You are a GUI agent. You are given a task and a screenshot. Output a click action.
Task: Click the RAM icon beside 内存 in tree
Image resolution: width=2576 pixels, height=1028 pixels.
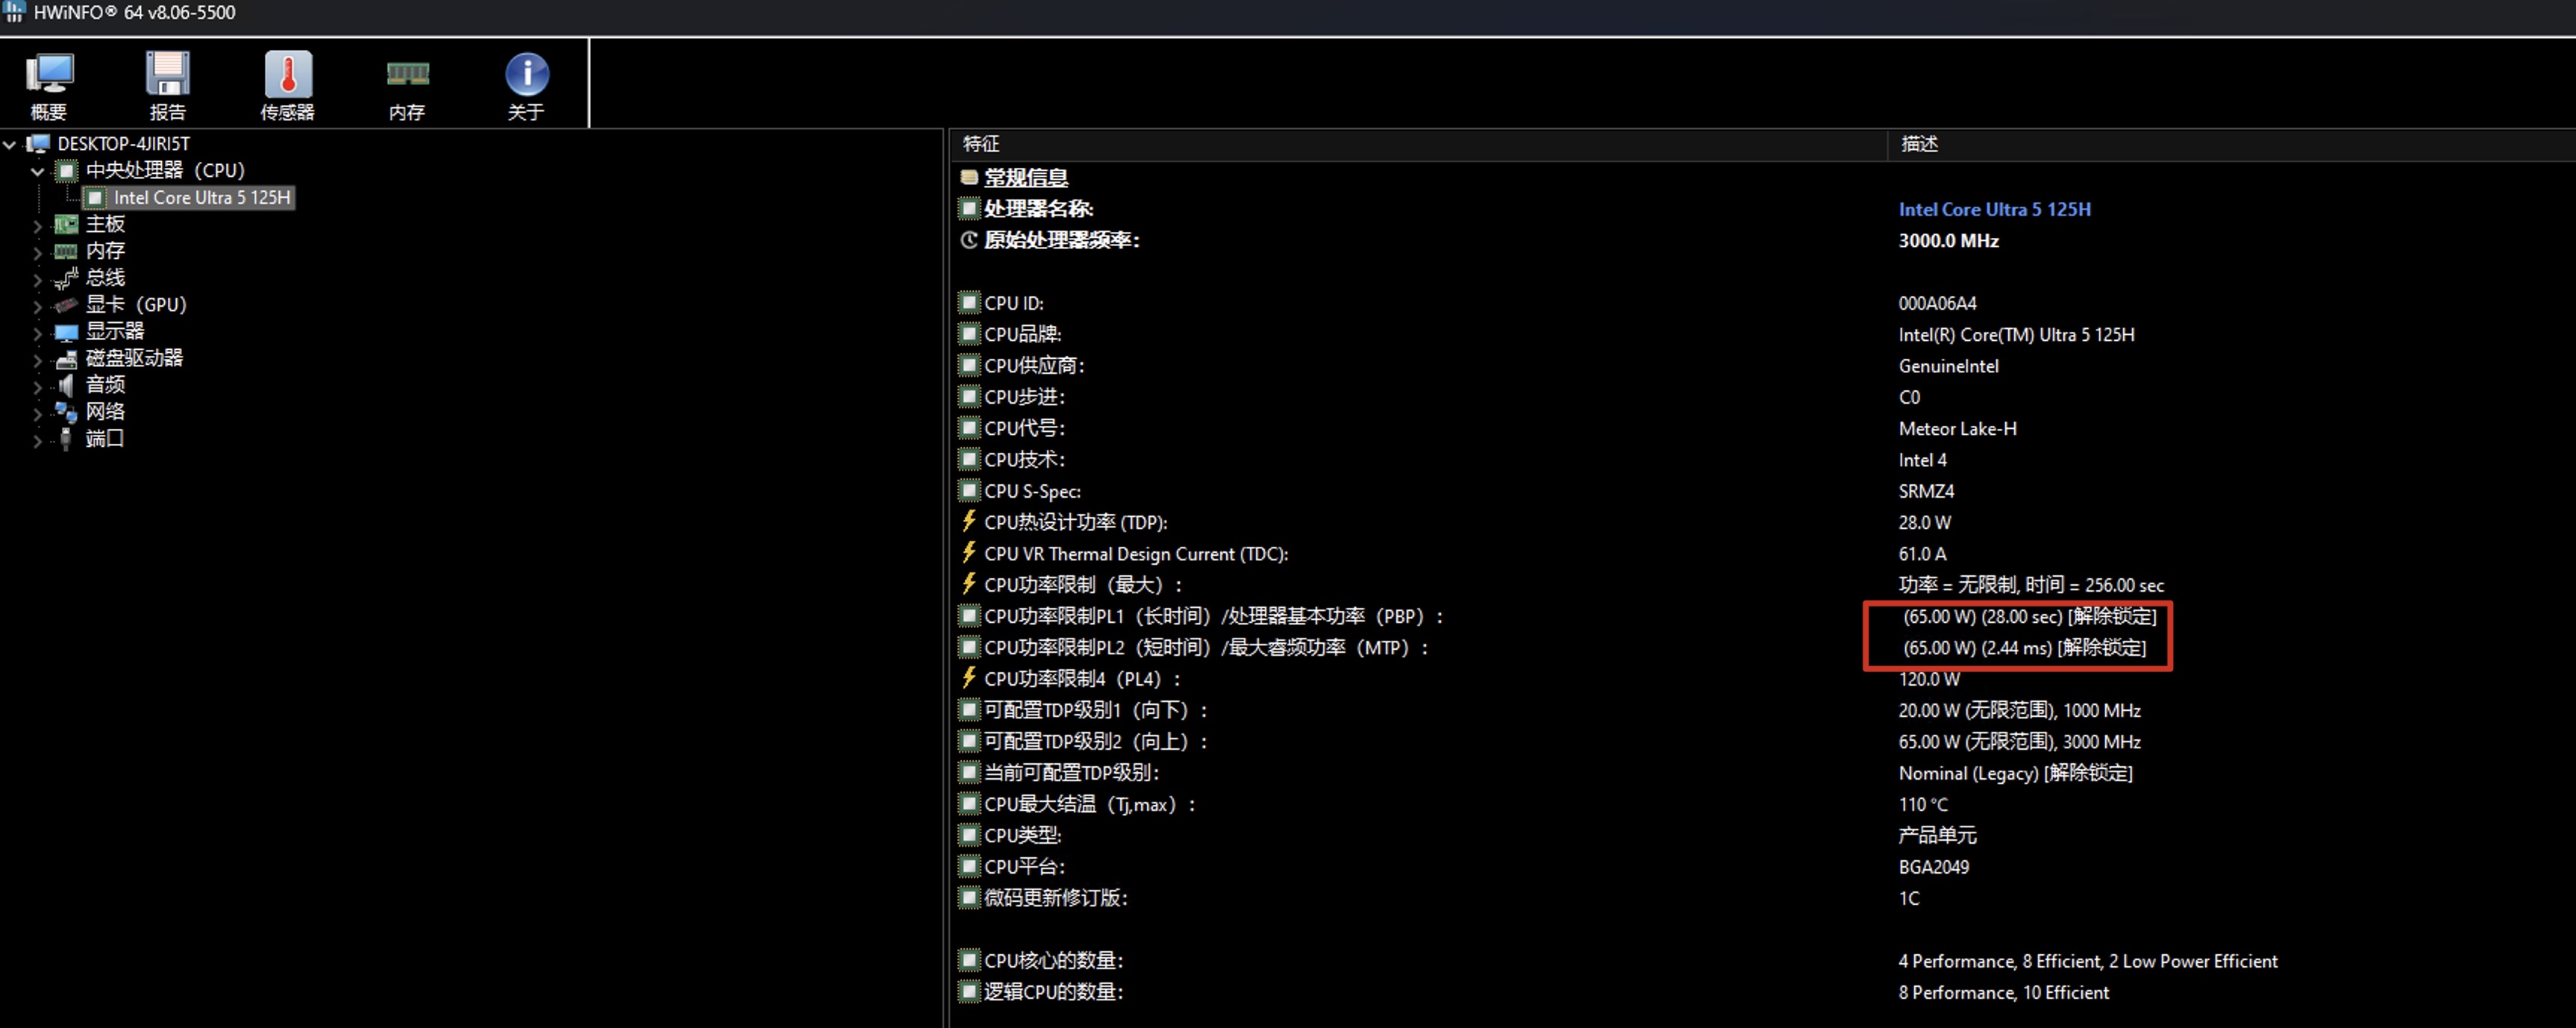tap(66, 251)
